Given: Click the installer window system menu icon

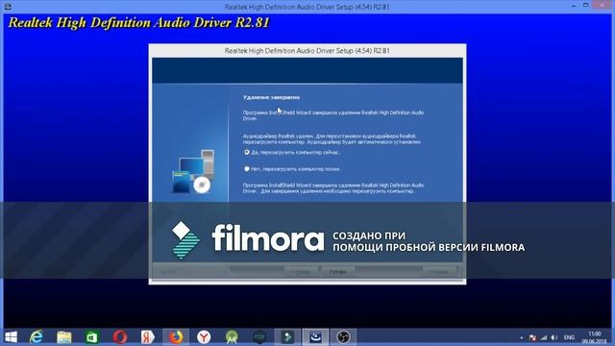Looking at the screenshot, I should tap(8, 7).
